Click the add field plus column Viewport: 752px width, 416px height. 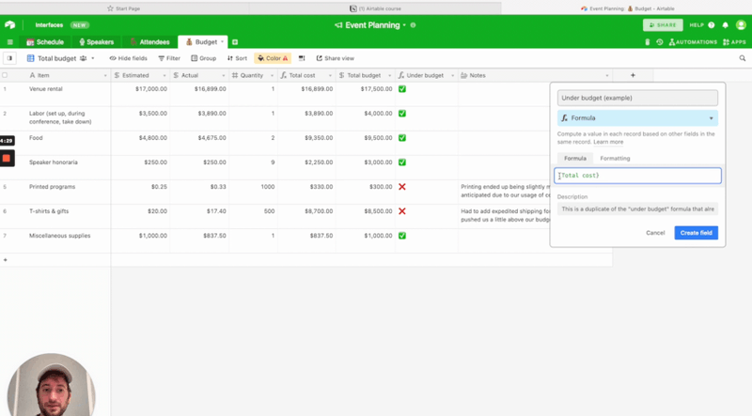(x=633, y=74)
